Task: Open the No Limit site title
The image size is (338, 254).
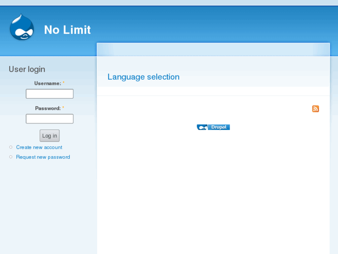Action: [x=67, y=30]
